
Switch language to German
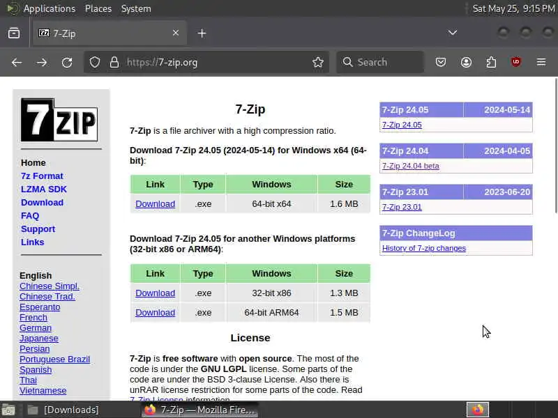tap(36, 327)
